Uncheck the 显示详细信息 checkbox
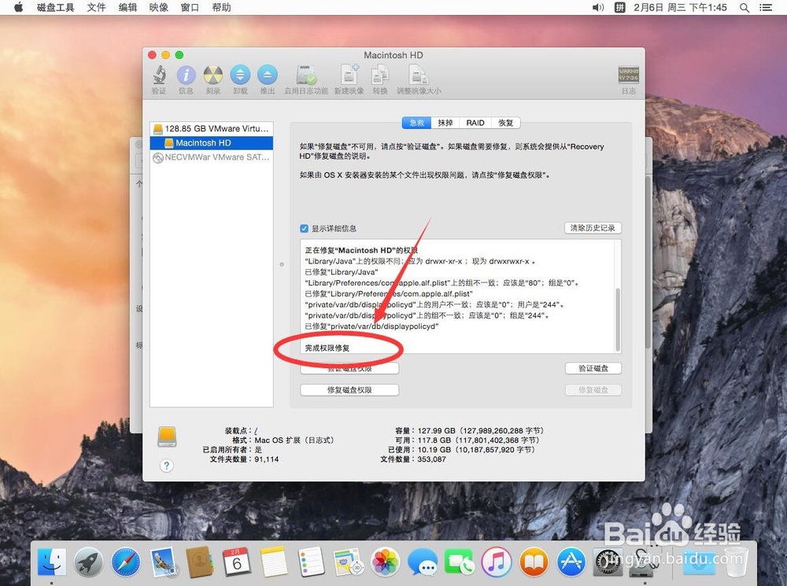 304,229
